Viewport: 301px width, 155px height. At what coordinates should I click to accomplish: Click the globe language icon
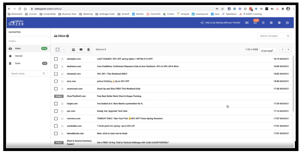(271, 22)
